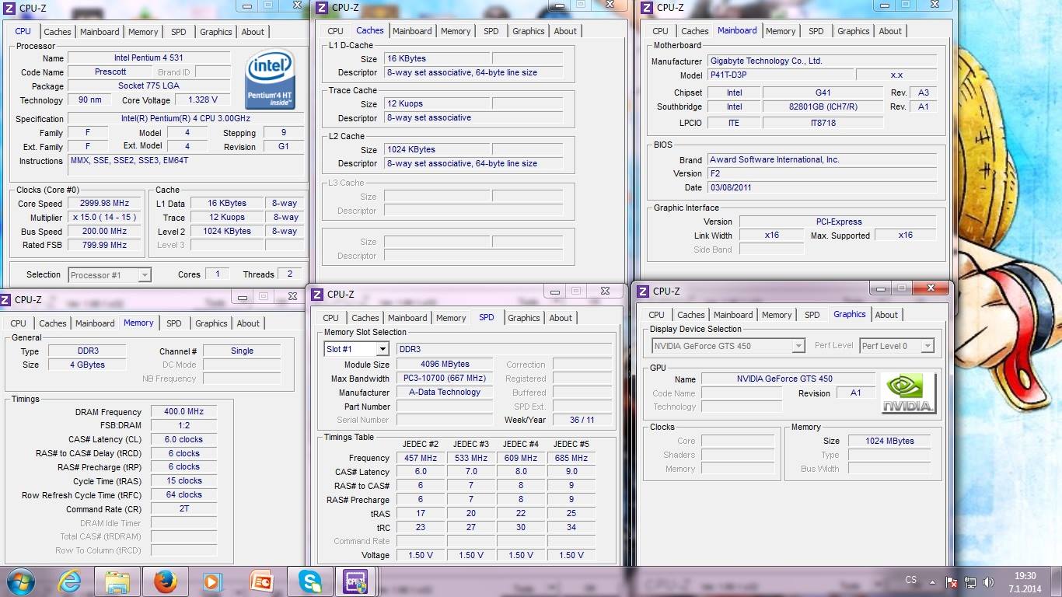This screenshot has width=1062, height=597.
Task: Click CPU-Z title icon of Caches window
Action: click(323, 8)
